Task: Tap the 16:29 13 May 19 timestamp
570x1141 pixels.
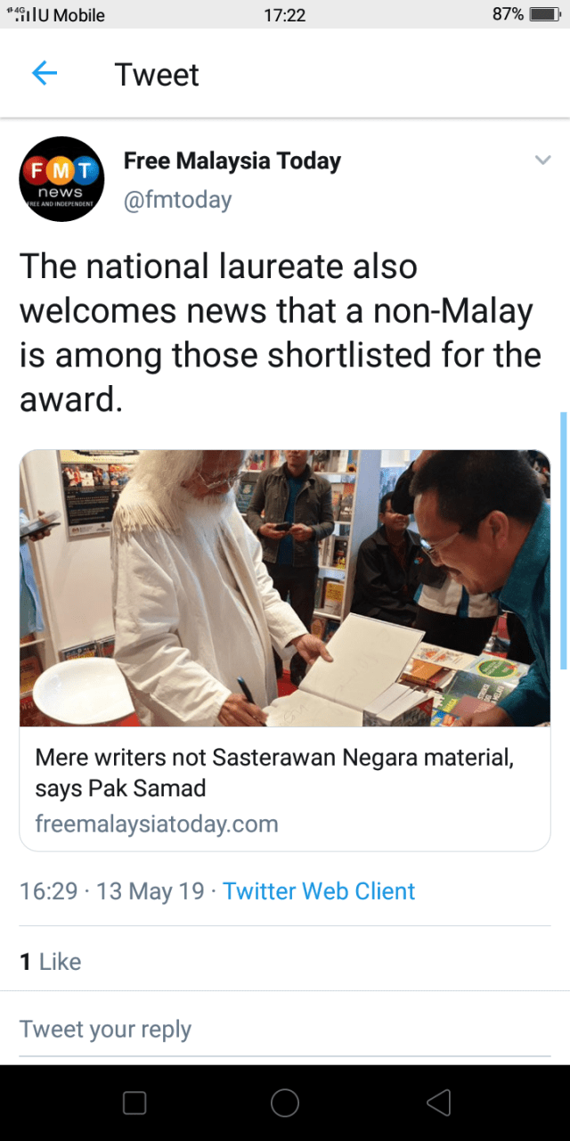Action: (112, 891)
